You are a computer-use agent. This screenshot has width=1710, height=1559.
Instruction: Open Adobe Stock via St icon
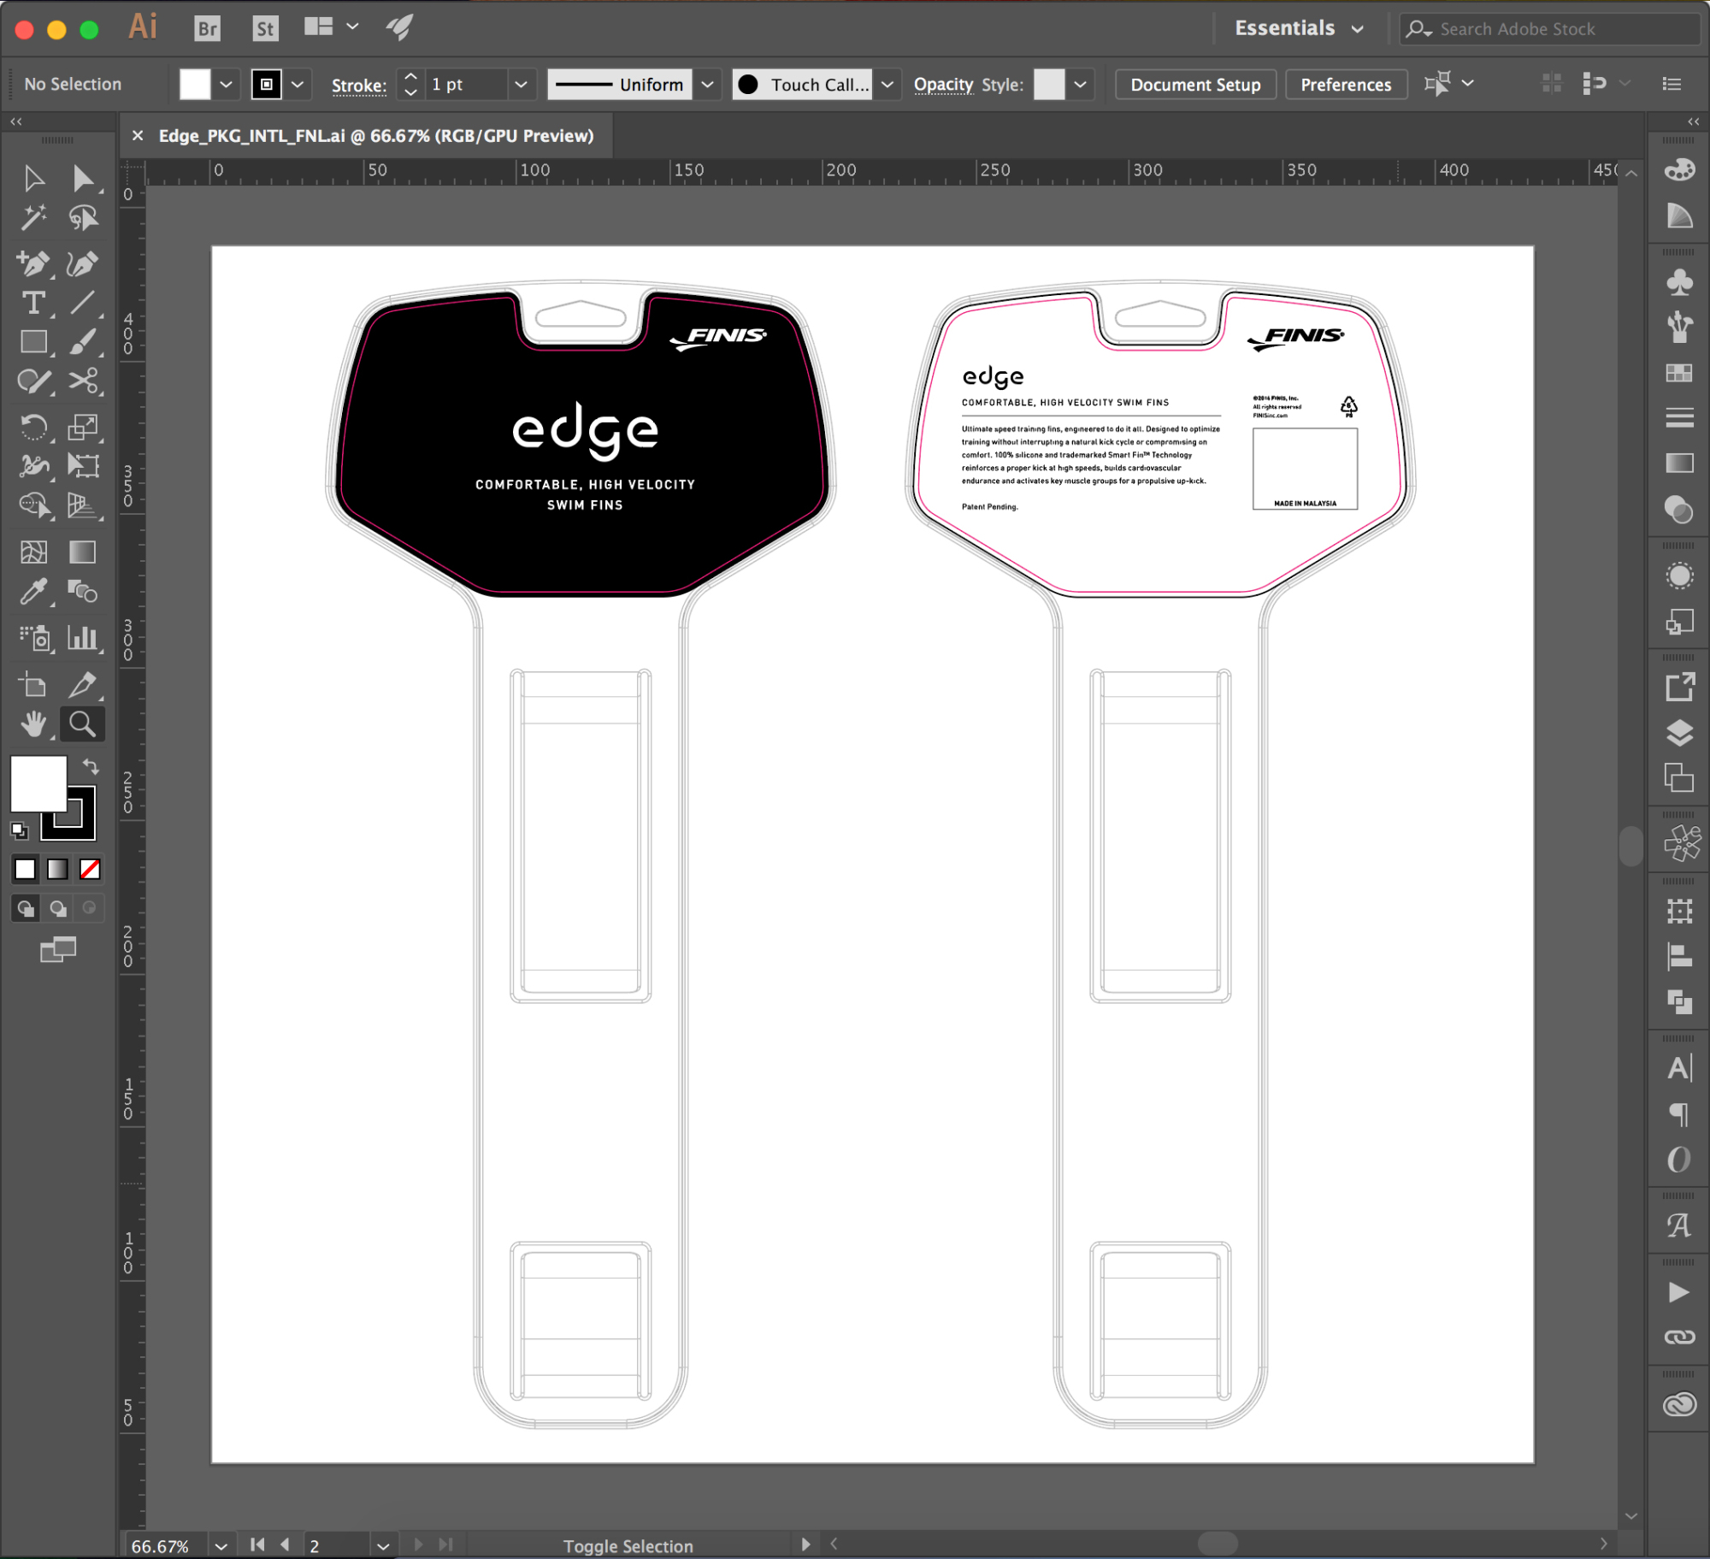pyautogui.click(x=265, y=29)
